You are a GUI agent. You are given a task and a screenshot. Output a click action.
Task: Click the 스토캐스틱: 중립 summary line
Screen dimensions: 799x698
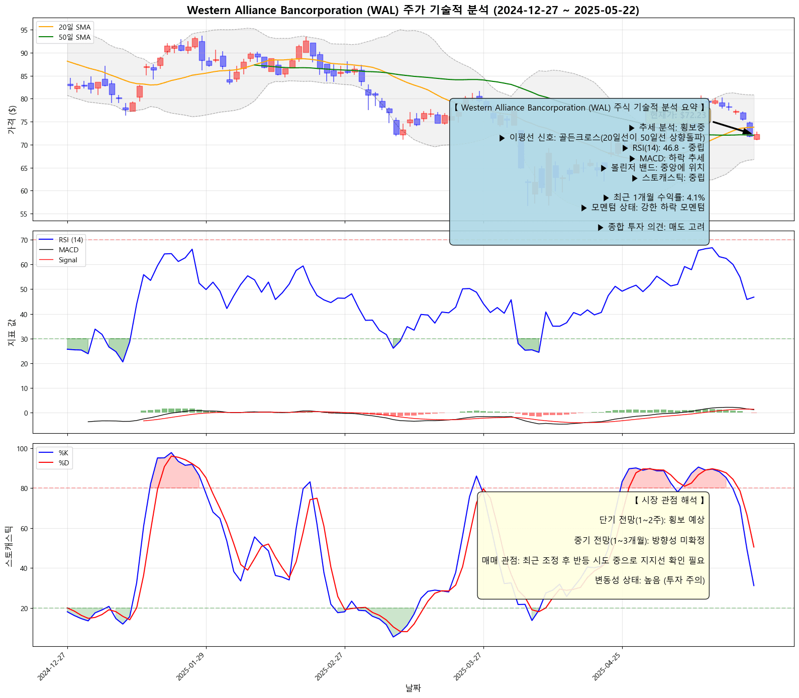[668, 177]
